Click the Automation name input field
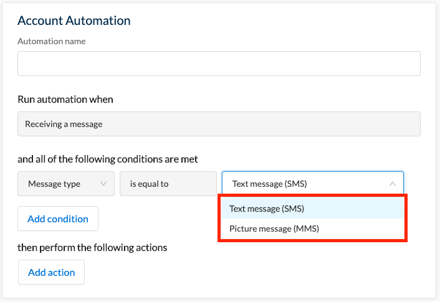Screen dimensions: 440x302 tap(219, 64)
